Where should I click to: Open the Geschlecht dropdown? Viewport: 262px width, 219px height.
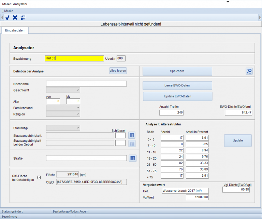coord(63,90)
